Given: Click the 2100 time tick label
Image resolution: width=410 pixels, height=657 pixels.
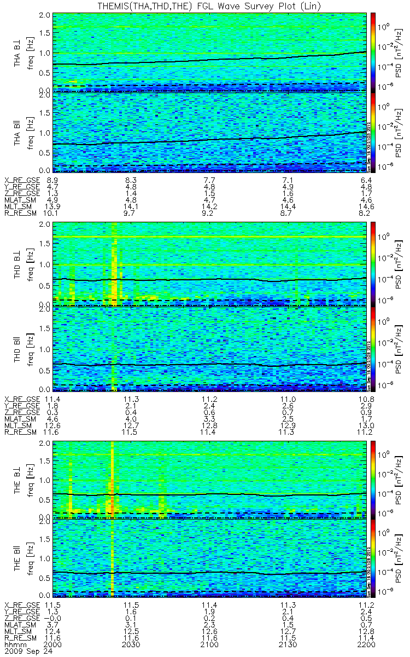Looking at the screenshot, I should point(210,645).
